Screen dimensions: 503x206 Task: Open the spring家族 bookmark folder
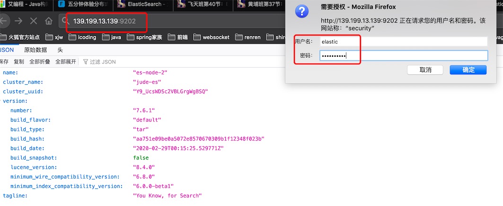[145, 37]
